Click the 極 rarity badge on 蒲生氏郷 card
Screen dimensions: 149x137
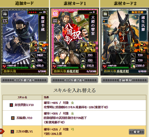[105, 14]
